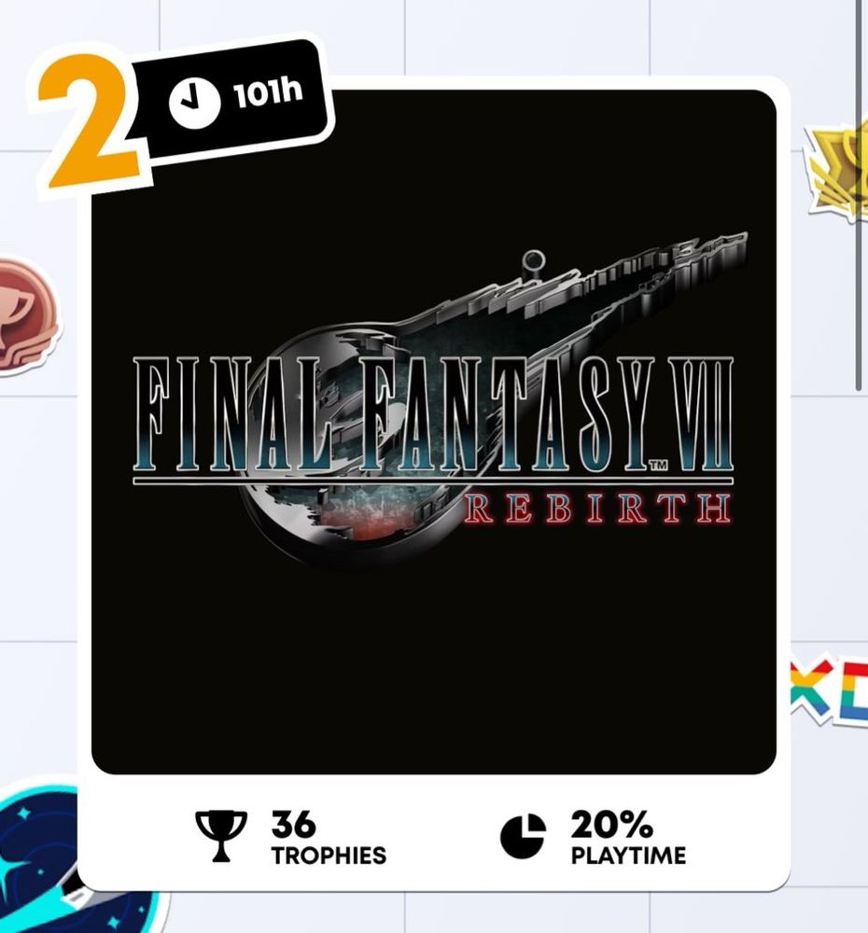Click the 36 Trophies label
The image size is (868, 933).
click(329, 837)
